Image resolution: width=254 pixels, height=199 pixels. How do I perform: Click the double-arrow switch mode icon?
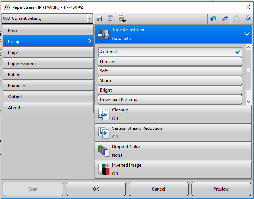225,18
